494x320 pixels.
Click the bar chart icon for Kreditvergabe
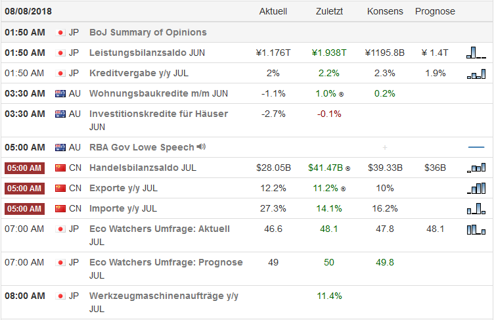click(x=476, y=74)
